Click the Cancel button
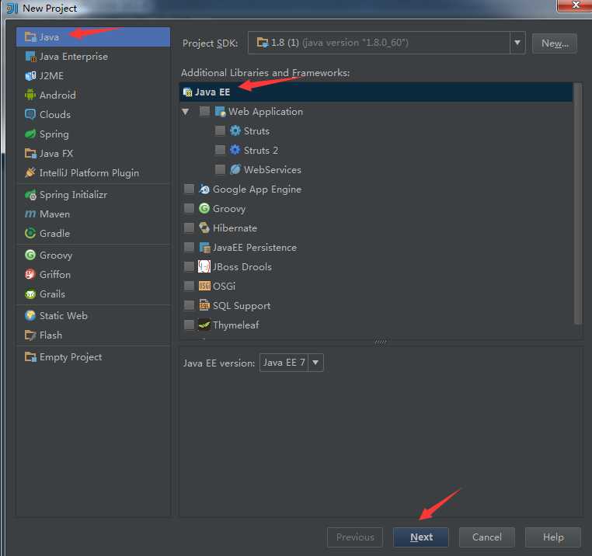 486,537
